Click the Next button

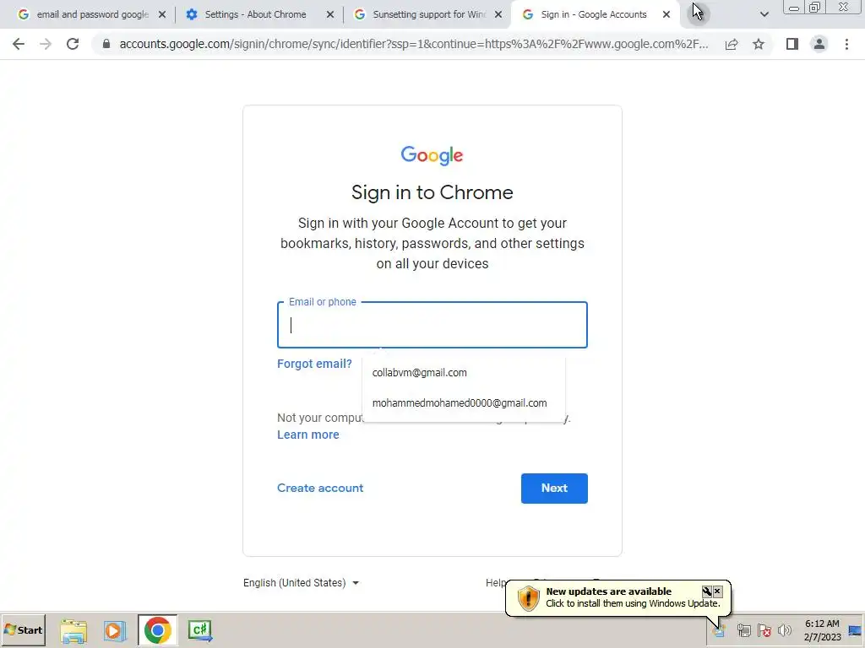[x=554, y=489]
